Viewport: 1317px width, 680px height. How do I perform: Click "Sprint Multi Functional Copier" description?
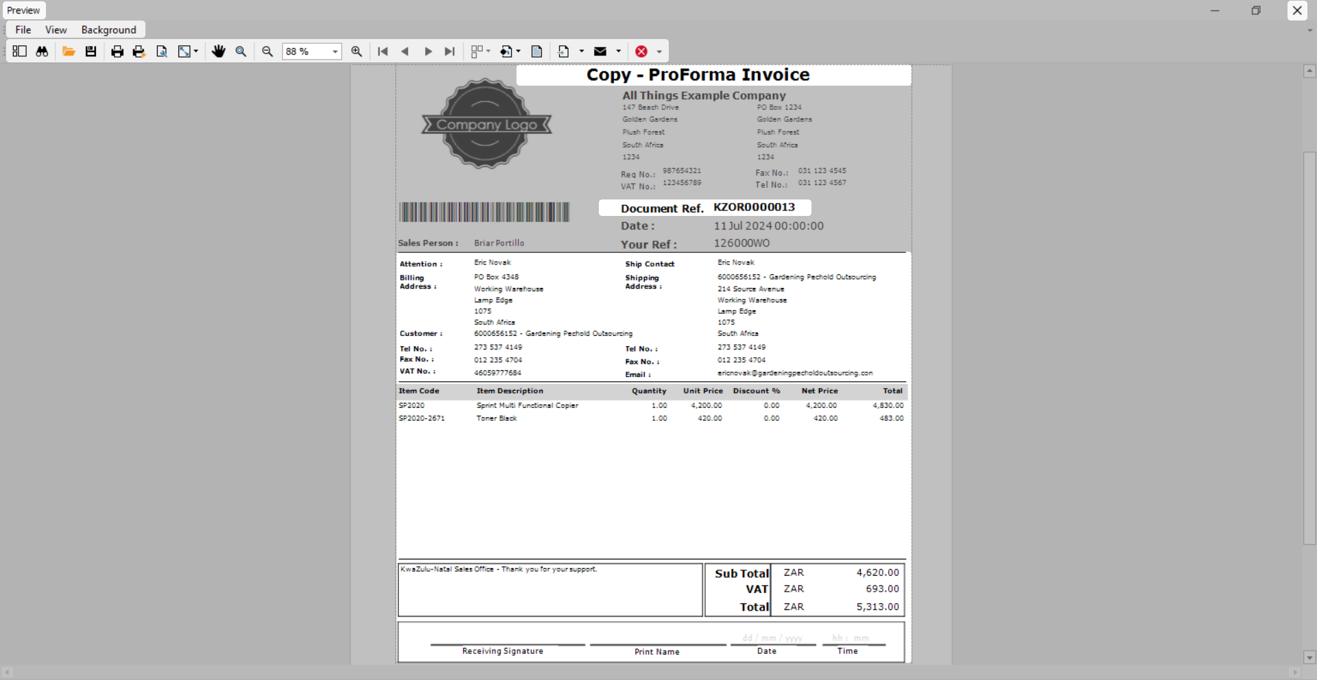pyautogui.click(x=527, y=406)
